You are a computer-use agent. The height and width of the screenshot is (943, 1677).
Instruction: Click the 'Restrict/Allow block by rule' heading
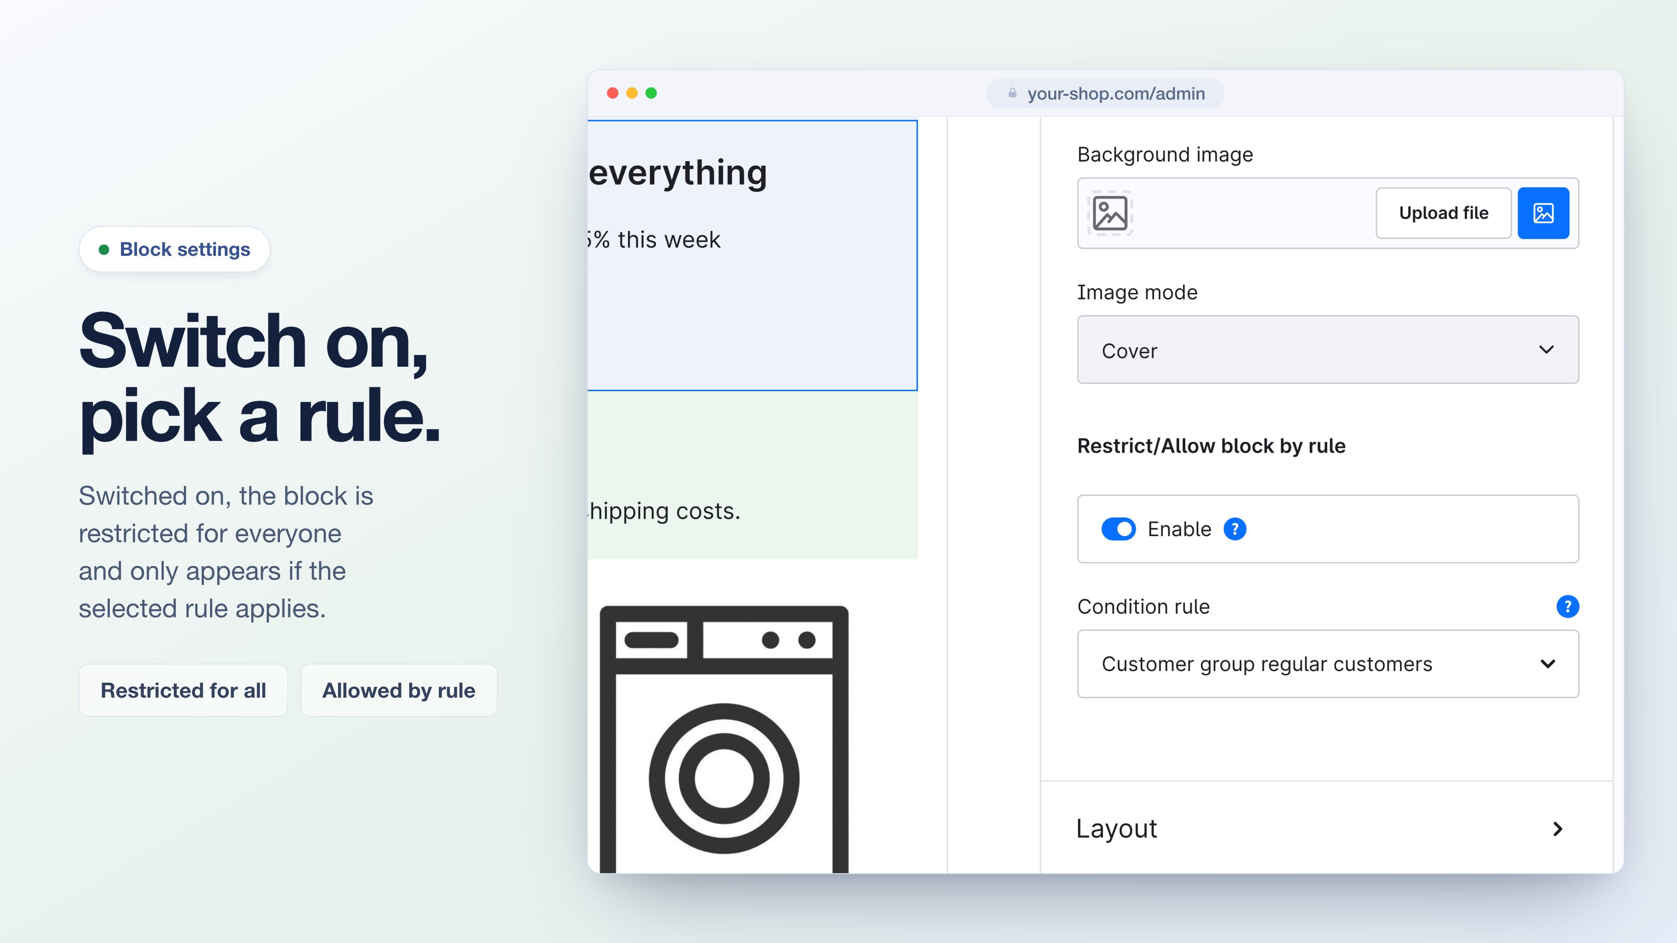pyautogui.click(x=1211, y=446)
